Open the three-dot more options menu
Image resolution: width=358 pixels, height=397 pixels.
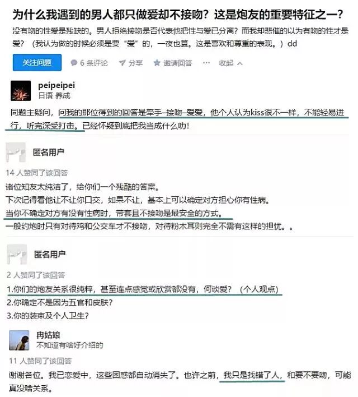coord(206,63)
